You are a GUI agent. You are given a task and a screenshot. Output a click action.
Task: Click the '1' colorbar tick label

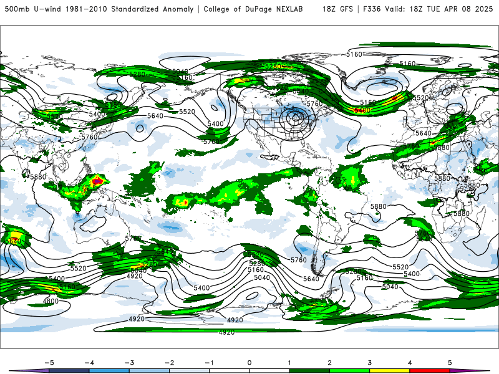(x=289, y=363)
